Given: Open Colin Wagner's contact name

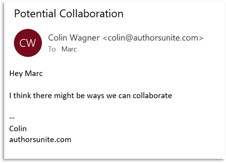Looking at the screenshot, I should 74,38.
